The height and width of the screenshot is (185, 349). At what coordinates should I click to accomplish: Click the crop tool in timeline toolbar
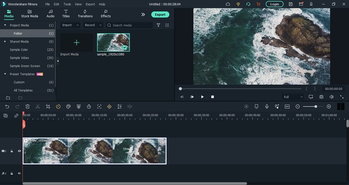(48, 106)
